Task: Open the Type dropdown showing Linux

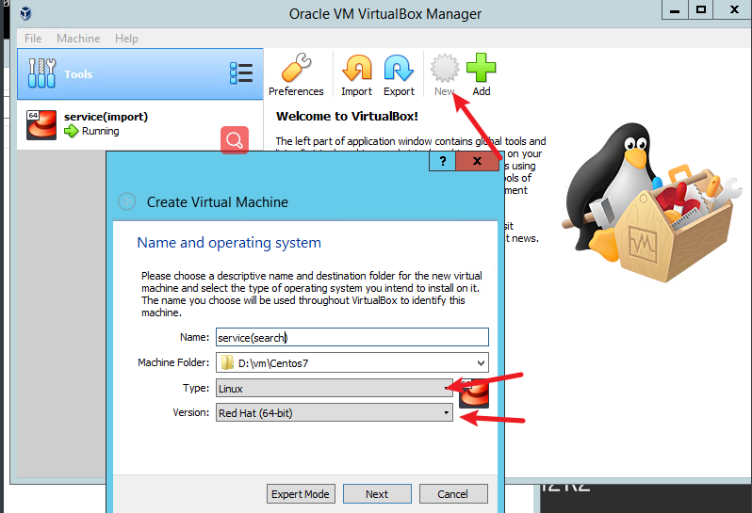Action: 335,388
